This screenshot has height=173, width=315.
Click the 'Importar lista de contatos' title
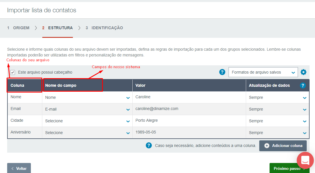pos(41,10)
